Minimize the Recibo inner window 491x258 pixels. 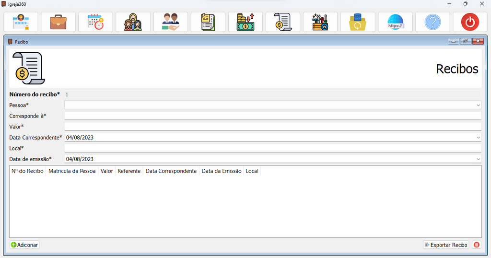click(x=454, y=41)
